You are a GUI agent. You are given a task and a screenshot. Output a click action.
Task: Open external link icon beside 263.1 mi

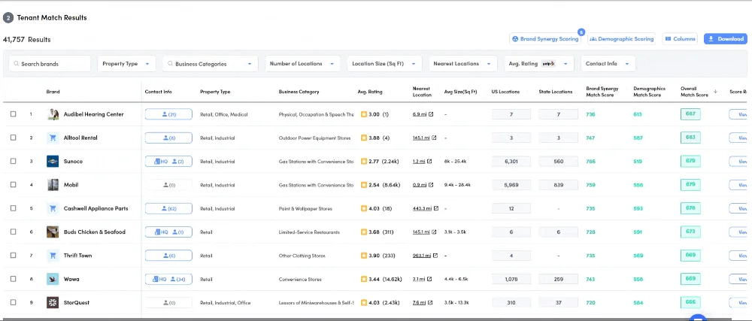pos(435,256)
